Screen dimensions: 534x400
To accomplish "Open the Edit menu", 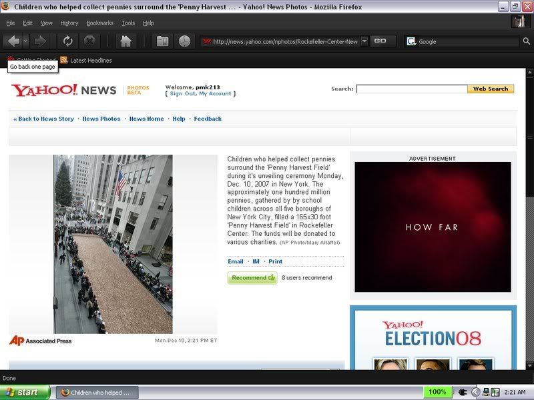I will pos(27,23).
